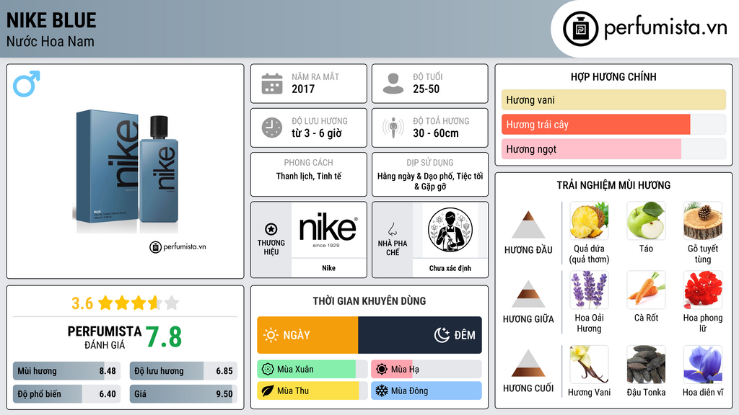Viewport: 739px width, 415px height.
Task: Click the orange Ngày daytime segment
Action: (x=307, y=335)
